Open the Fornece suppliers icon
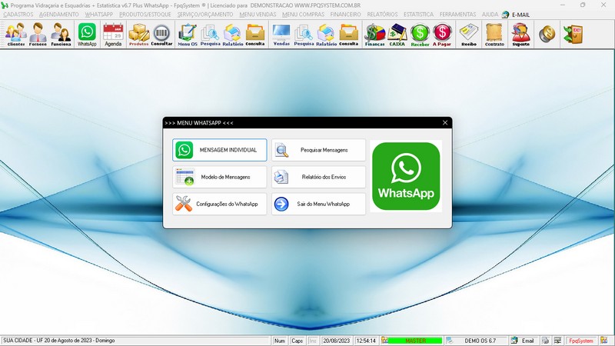This screenshot has width=615, height=346. tap(38, 35)
